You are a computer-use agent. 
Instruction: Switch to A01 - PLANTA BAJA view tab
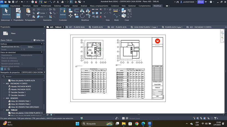(77, 27)
